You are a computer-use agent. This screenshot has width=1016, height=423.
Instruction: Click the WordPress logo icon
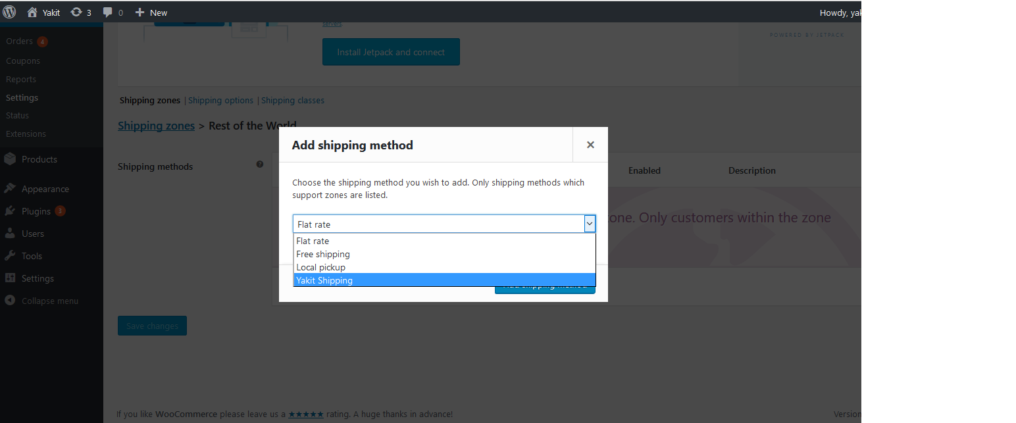(9, 12)
